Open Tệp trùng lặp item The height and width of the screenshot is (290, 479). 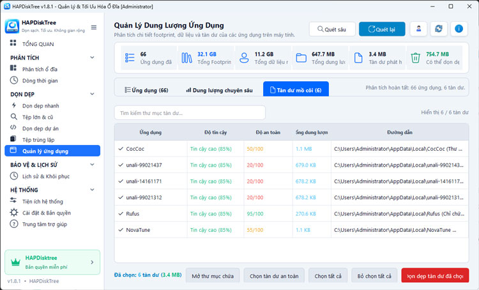click(38, 140)
